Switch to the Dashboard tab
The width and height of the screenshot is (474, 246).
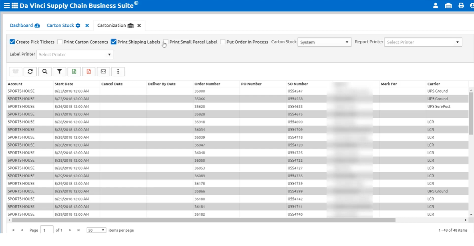[22, 26]
